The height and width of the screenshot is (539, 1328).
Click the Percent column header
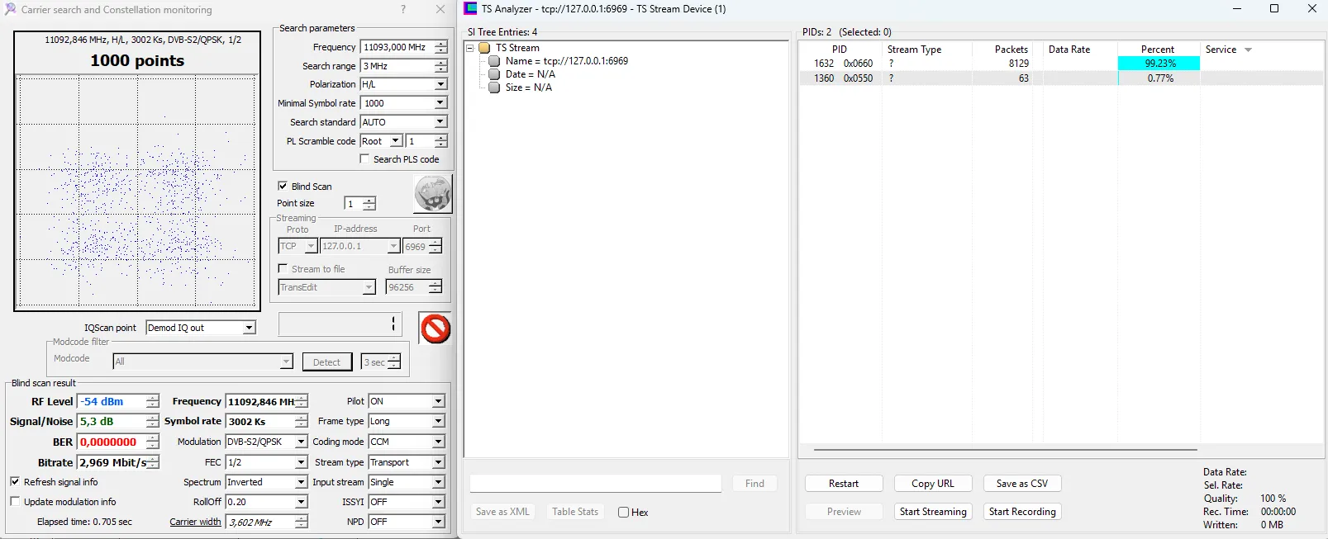[1157, 50]
